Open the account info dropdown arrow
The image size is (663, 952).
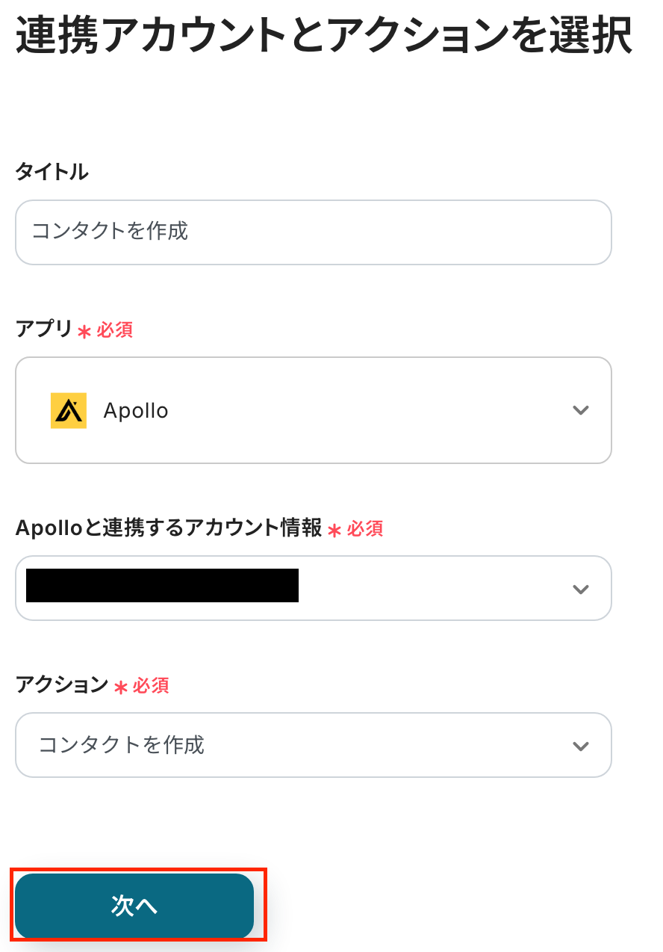pos(580,589)
